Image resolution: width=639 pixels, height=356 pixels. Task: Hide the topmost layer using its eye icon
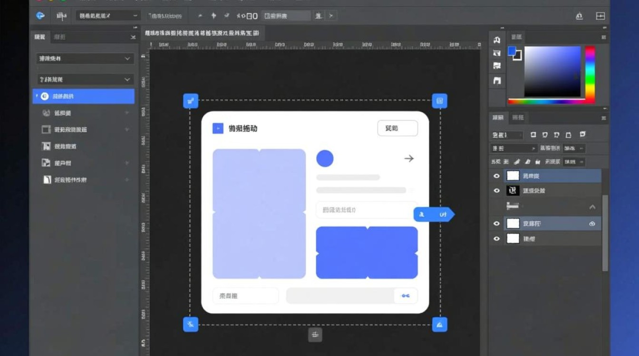pyautogui.click(x=496, y=176)
